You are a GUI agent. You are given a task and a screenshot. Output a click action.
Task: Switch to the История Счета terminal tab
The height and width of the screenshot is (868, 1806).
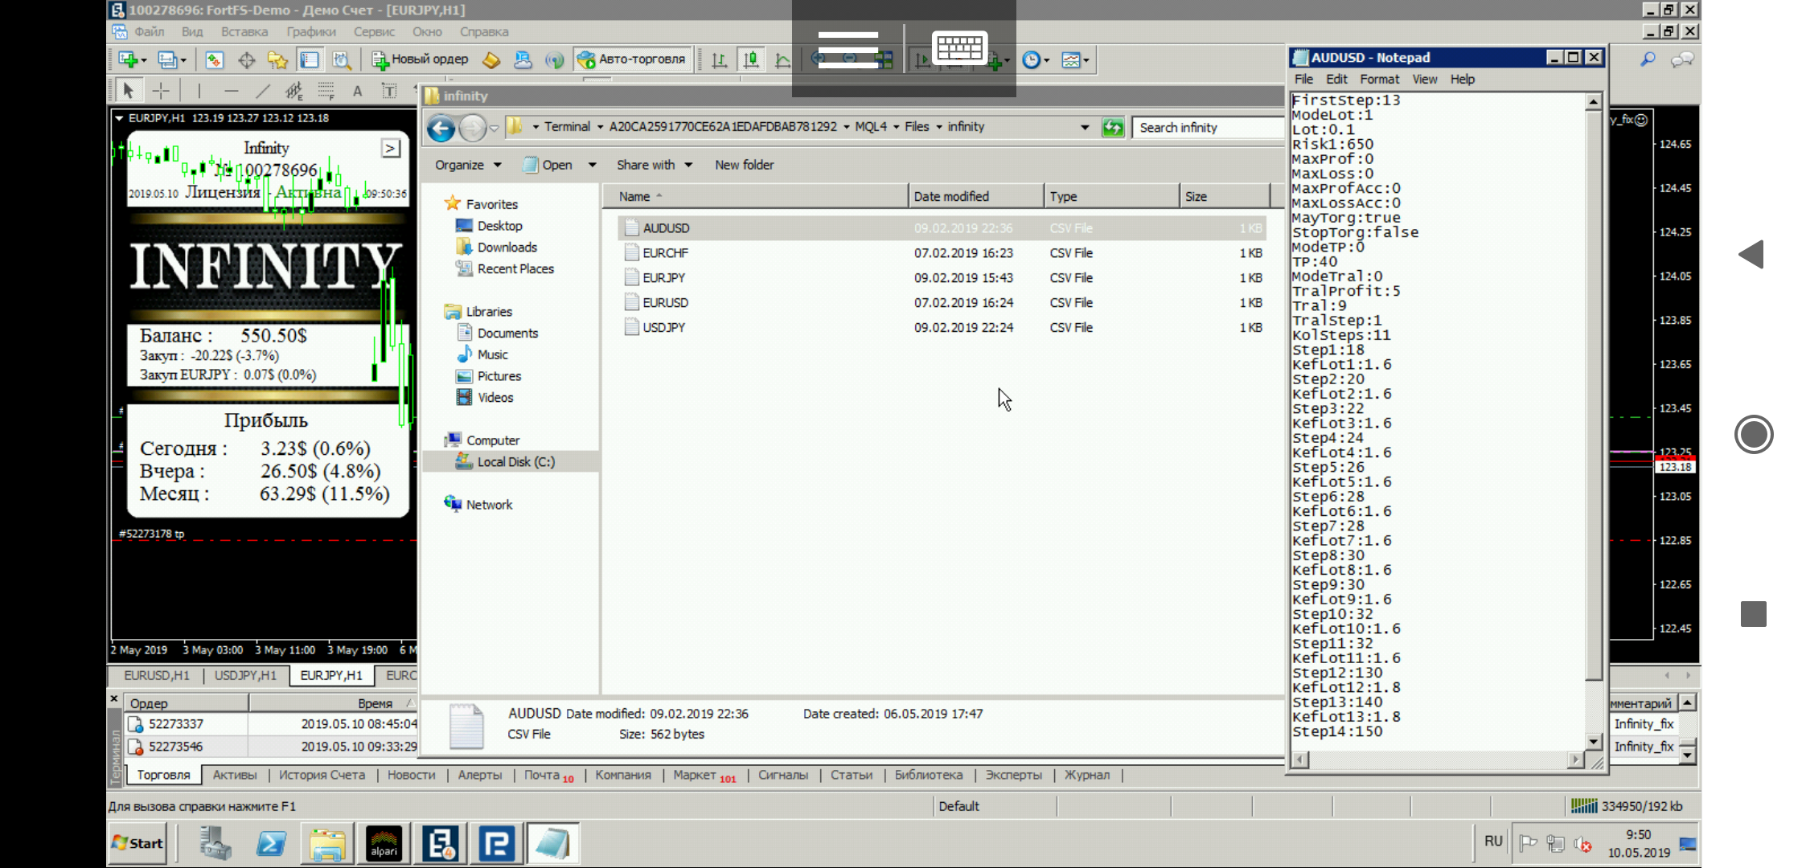pyautogui.click(x=322, y=775)
